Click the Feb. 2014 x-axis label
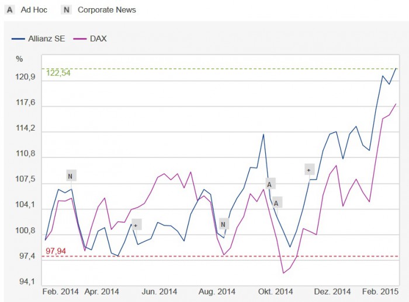This screenshot has height=302, width=409. point(61,291)
